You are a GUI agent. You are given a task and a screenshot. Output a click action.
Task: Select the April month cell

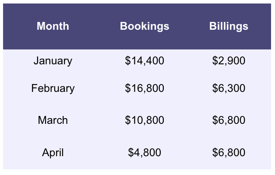tap(53, 153)
